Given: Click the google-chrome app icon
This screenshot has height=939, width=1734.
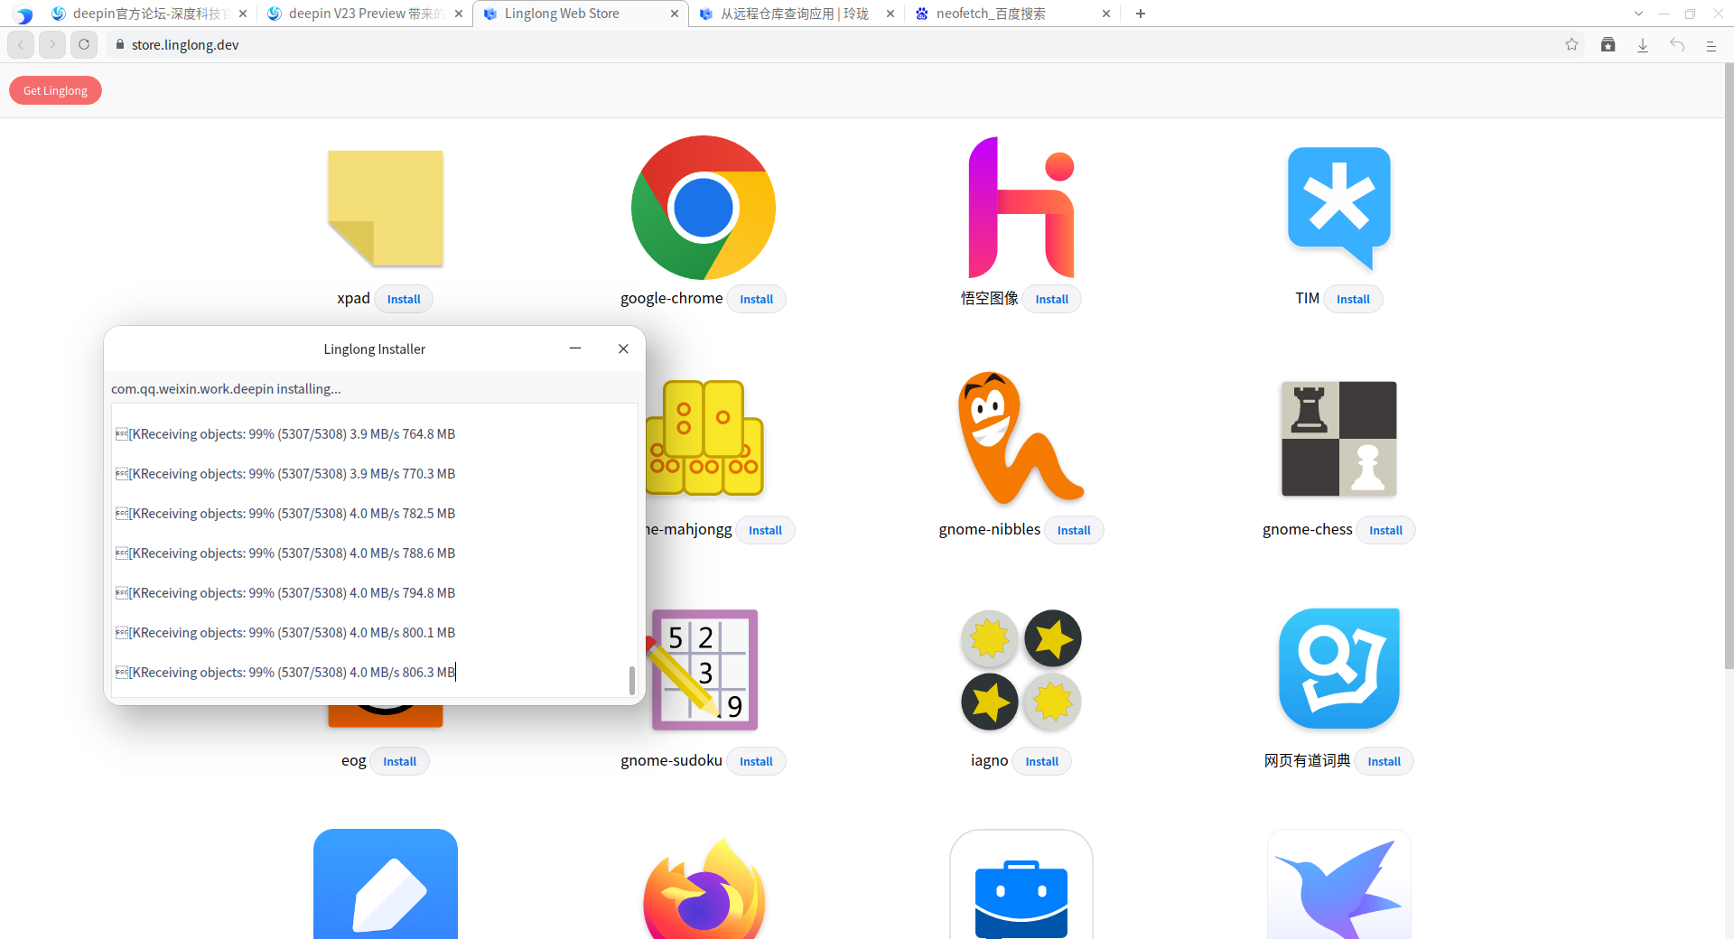Looking at the screenshot, I should click(x=703, y=208).
